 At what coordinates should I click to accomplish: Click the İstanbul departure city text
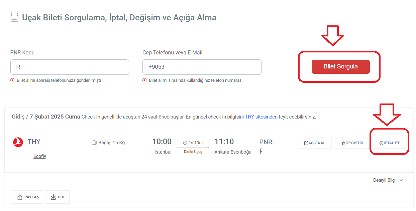(x=163, y=152)
